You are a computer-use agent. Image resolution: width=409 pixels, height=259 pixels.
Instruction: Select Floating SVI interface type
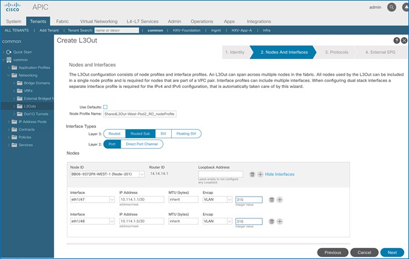[x=186, y=133]
